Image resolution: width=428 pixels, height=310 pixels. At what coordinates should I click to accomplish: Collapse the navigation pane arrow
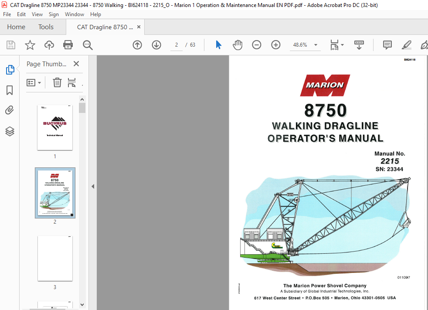pos(93,186)
